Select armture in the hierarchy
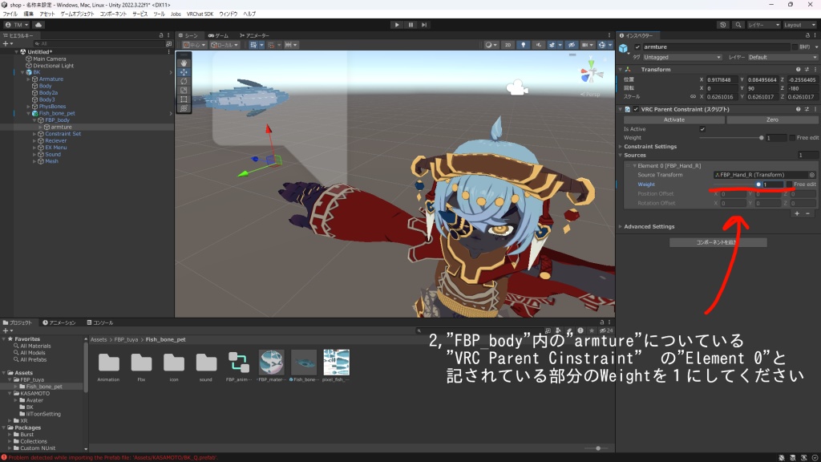Screen dimensions: 821x462 [x=61, y=128]
